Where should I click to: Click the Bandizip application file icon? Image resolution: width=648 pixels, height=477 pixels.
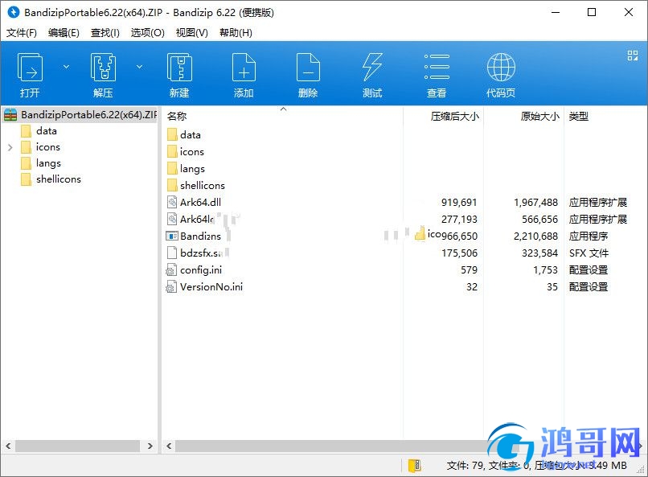[x=171, y=236]
